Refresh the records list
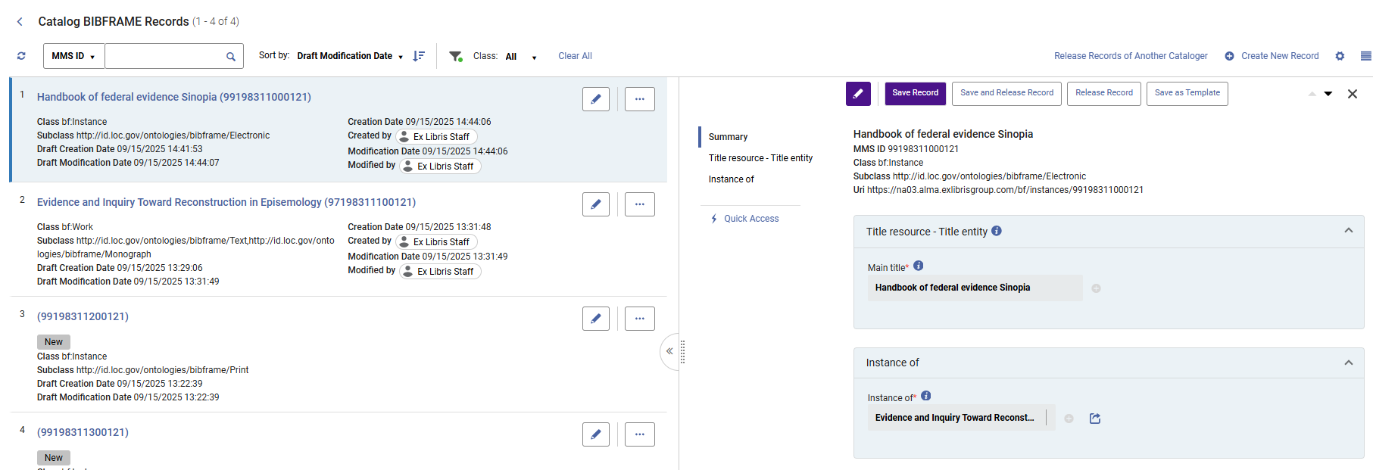The image size is (1373, 470). click(x=21, y=56)
